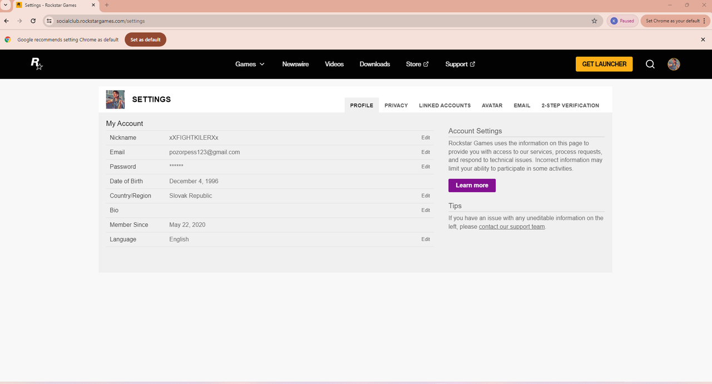Follow the contact our support team link

(x=512, y=227)
